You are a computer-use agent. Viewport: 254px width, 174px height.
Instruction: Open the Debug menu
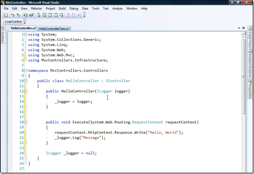point(74,8)
